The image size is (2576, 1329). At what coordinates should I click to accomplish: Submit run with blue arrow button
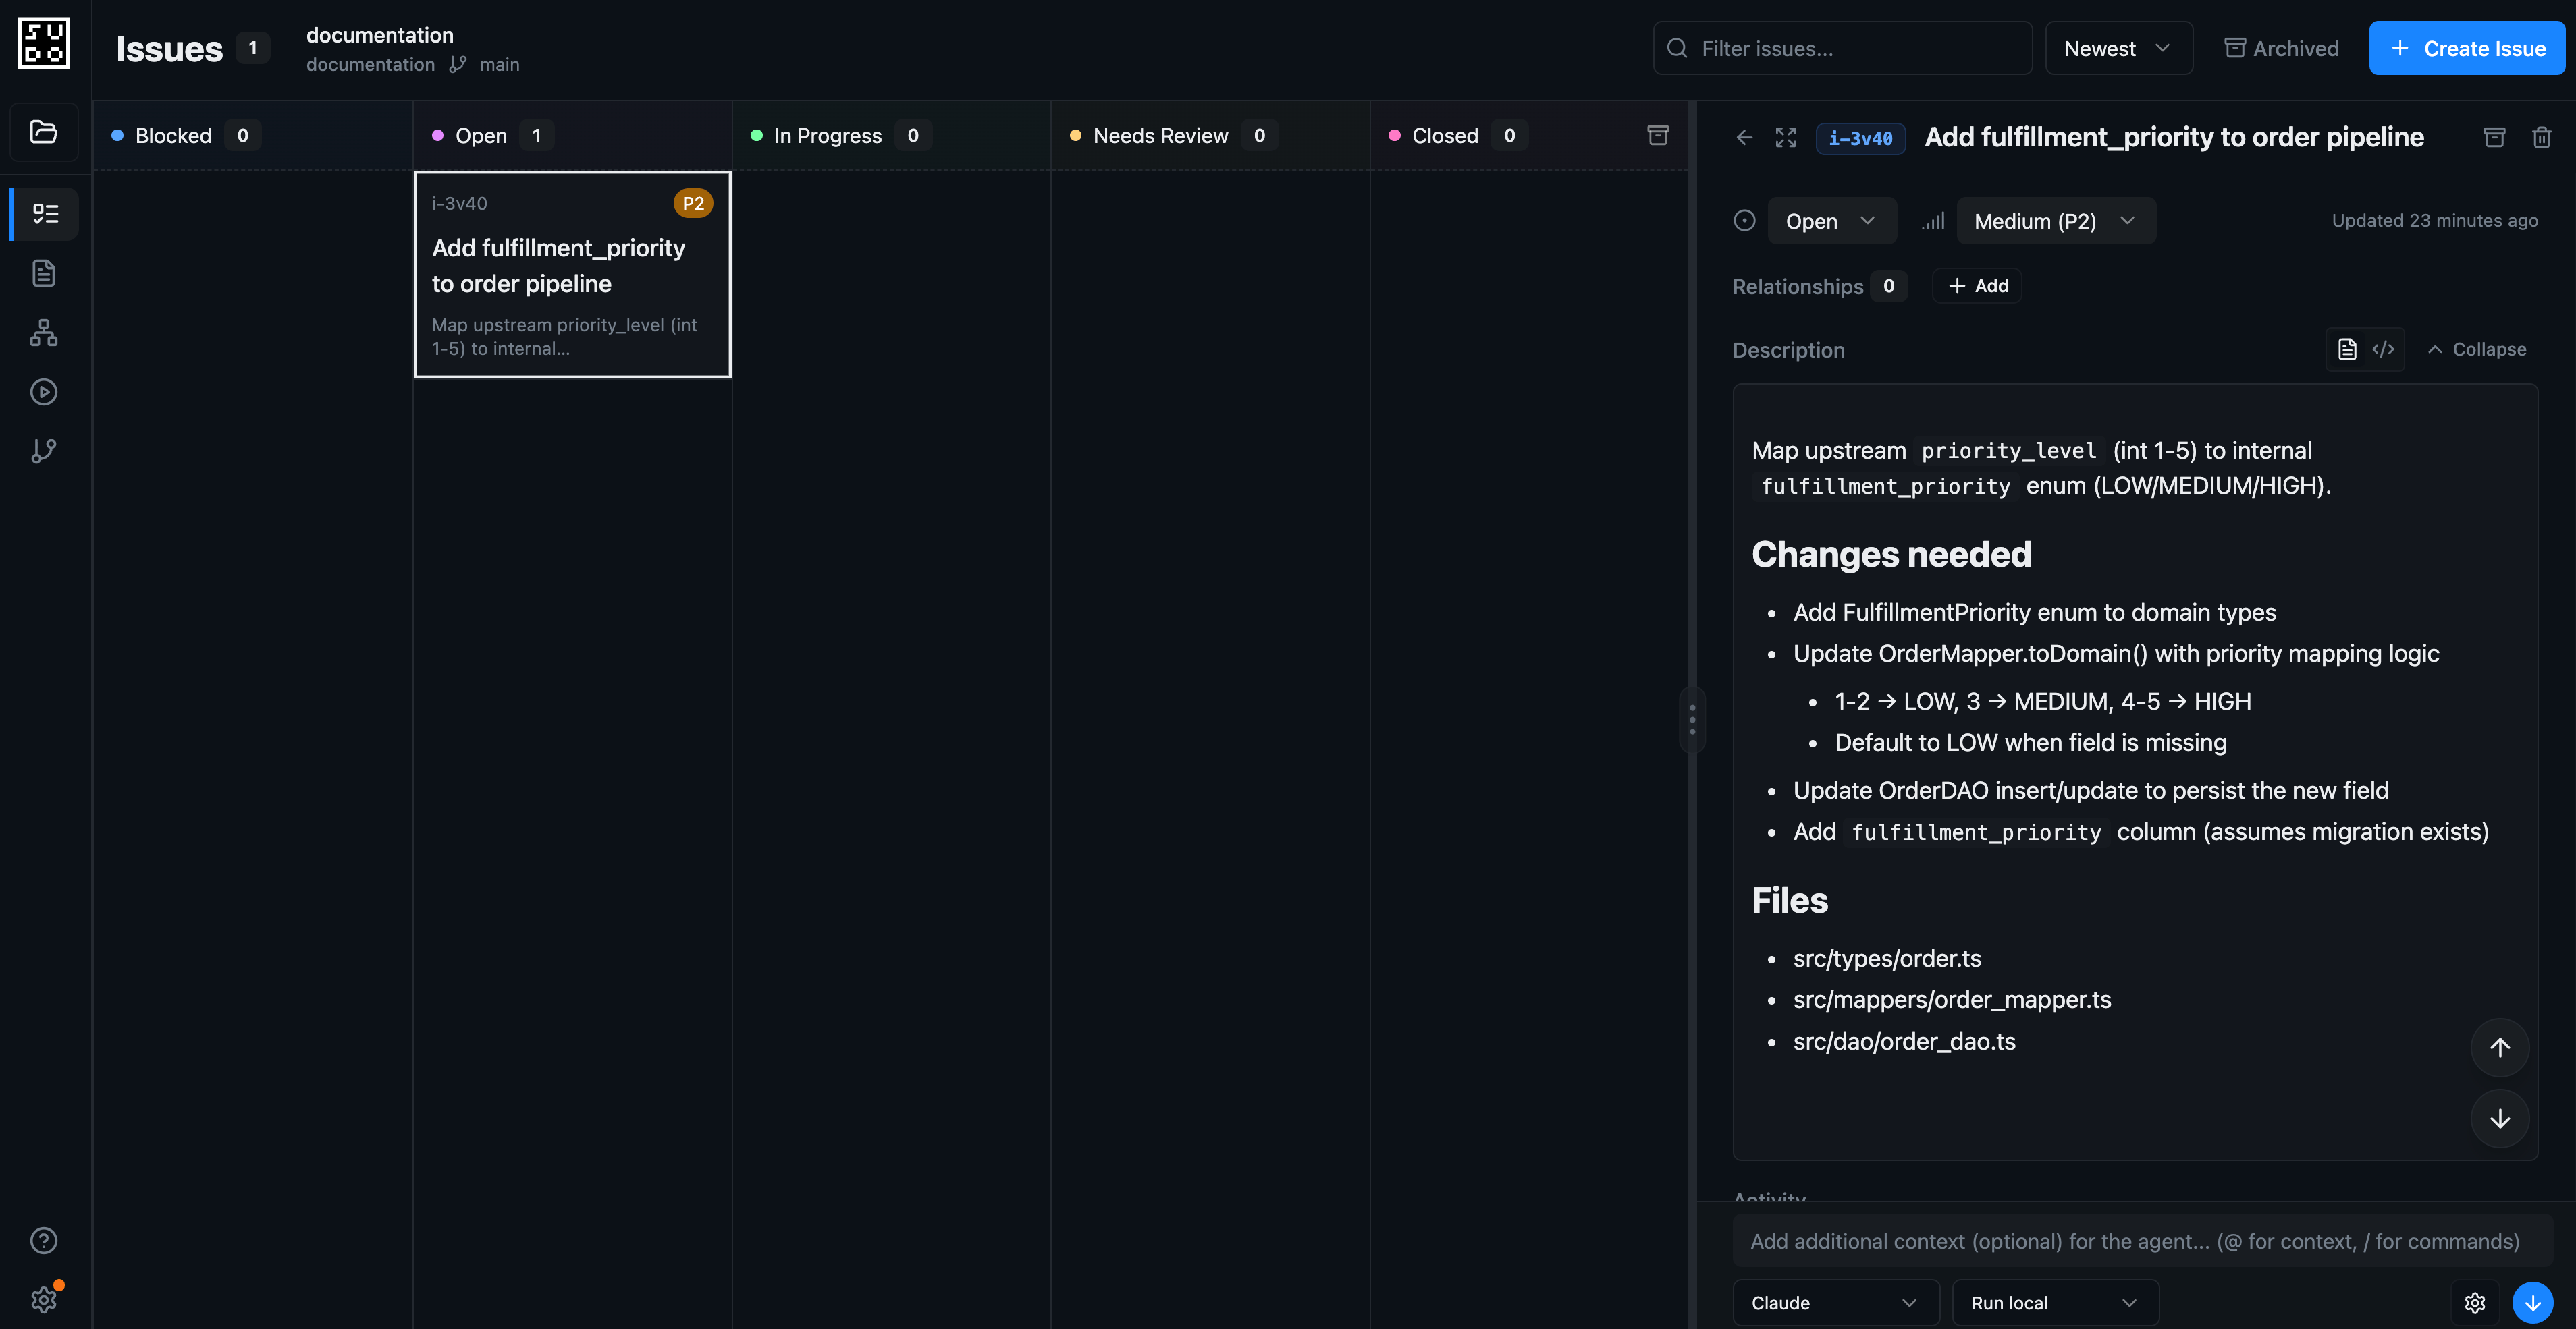click(x=2533, y=1303)
